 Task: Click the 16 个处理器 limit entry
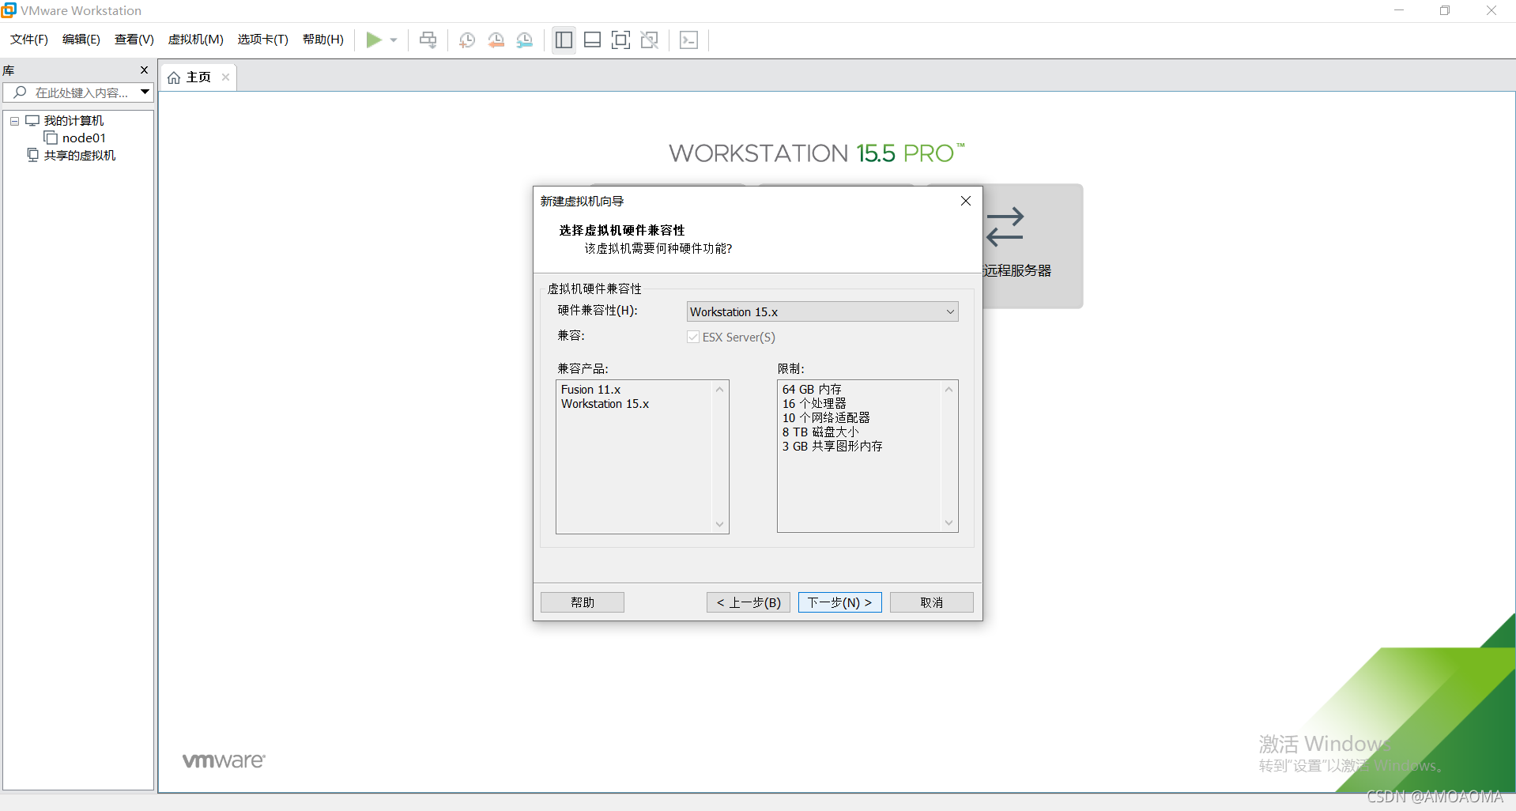[814, 404]
